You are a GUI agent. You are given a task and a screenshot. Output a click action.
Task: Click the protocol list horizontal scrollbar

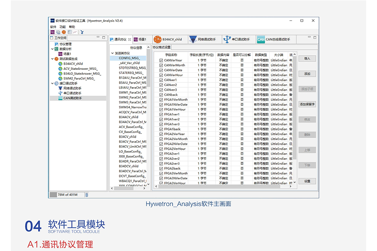point(128,188)
